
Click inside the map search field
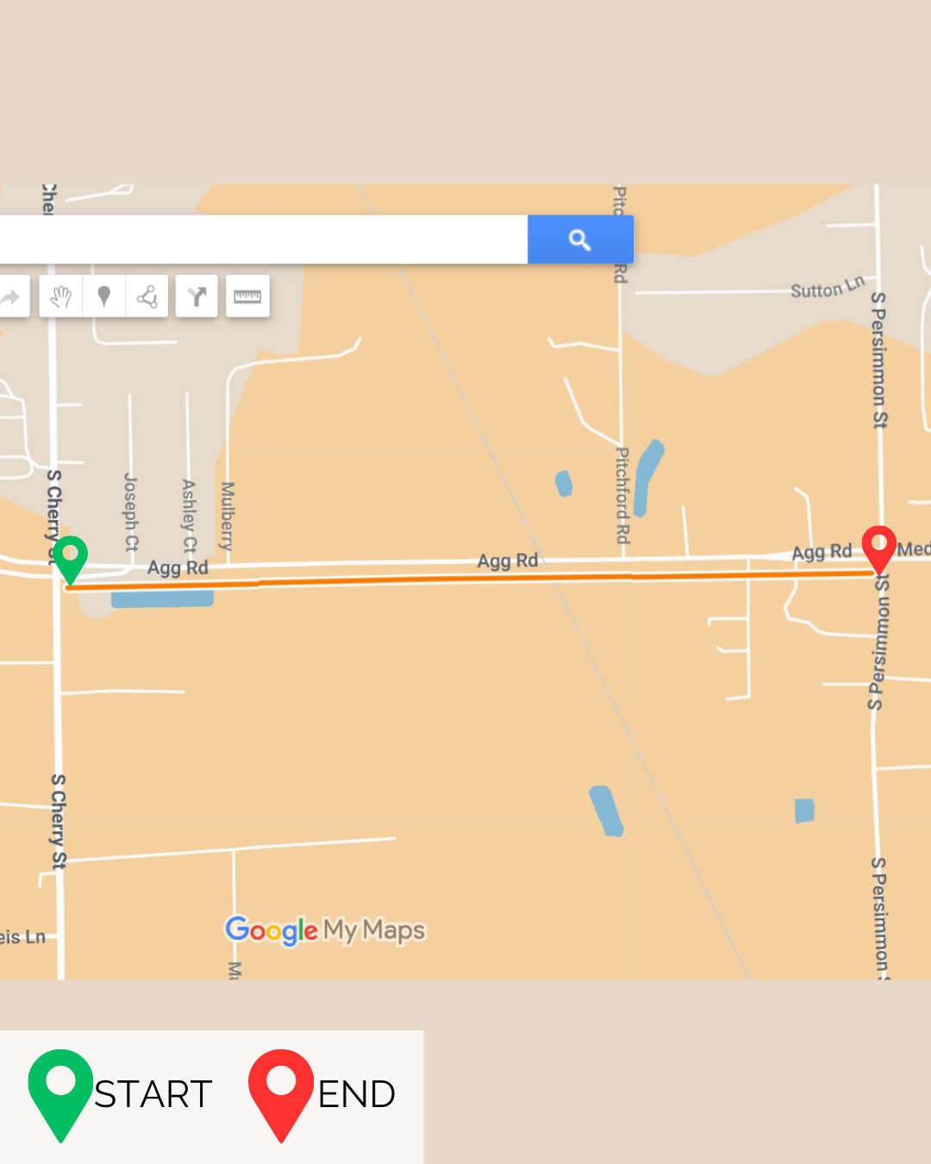pyautogui.click(x=264, y=240)
